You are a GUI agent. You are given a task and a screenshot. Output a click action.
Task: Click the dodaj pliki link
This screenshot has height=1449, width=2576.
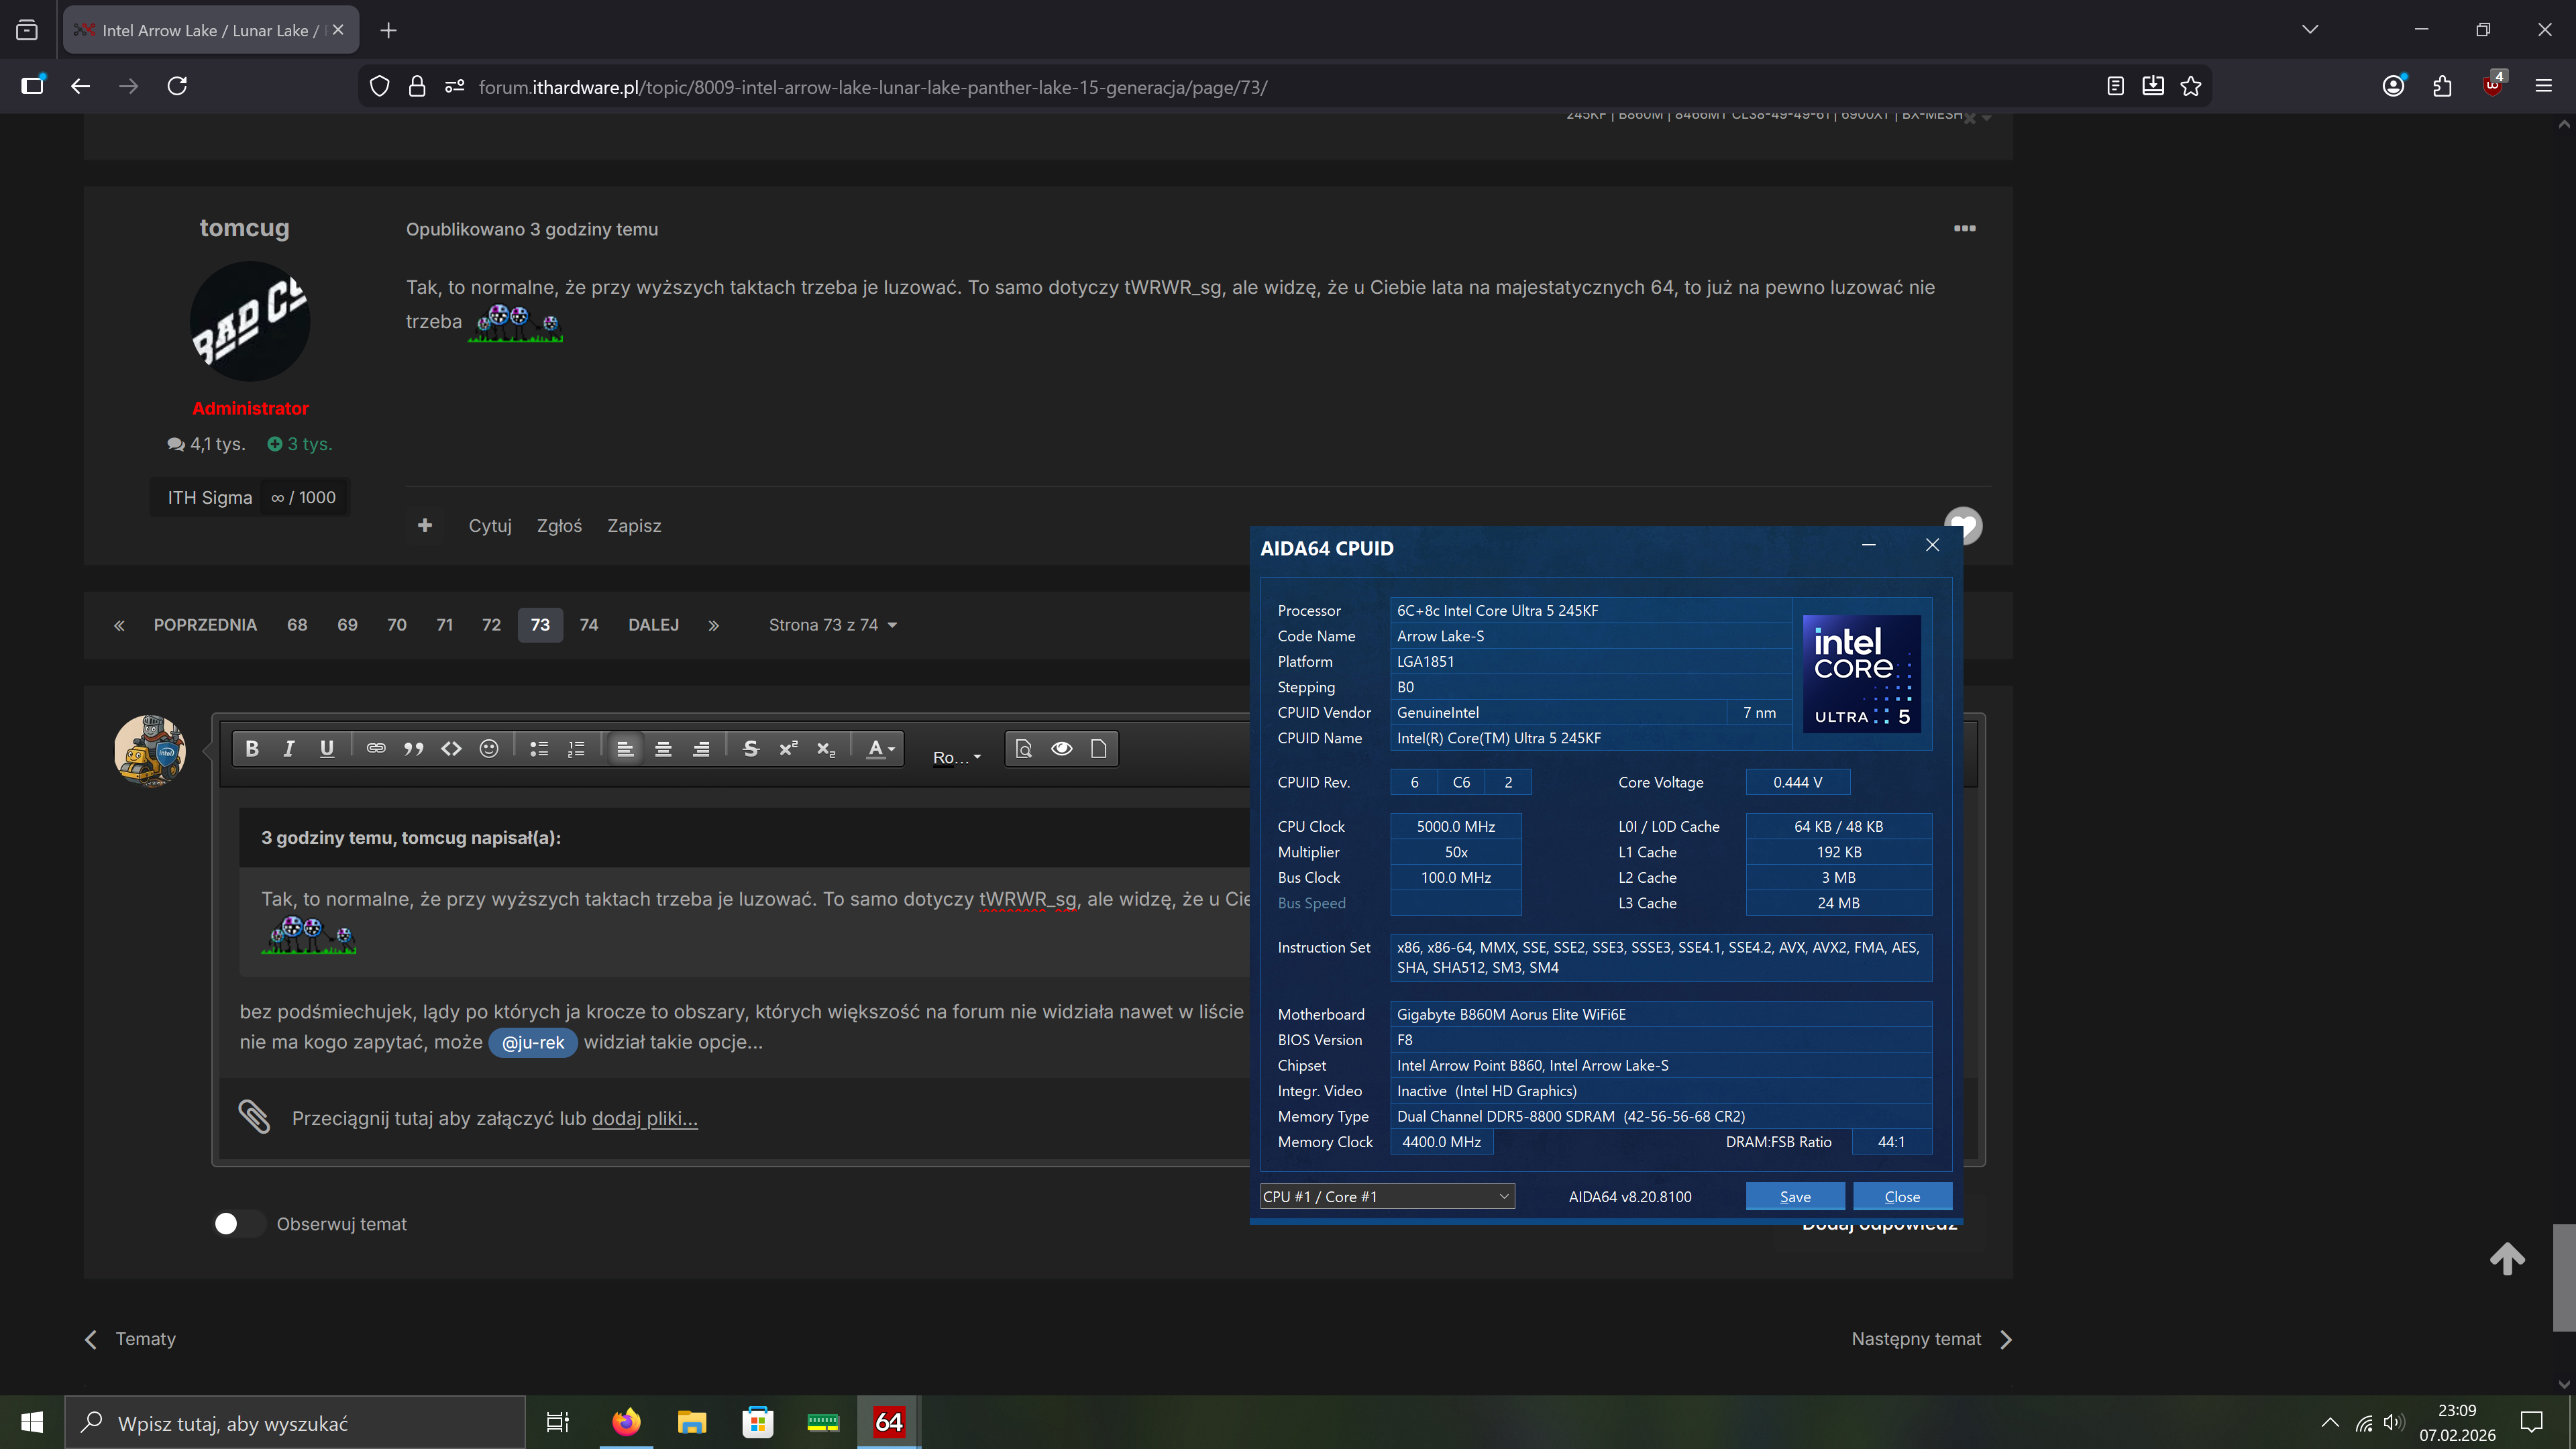tap(644, 1119)
